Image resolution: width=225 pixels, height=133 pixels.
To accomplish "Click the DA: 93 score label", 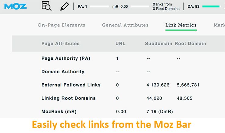I will click(193, 6).
